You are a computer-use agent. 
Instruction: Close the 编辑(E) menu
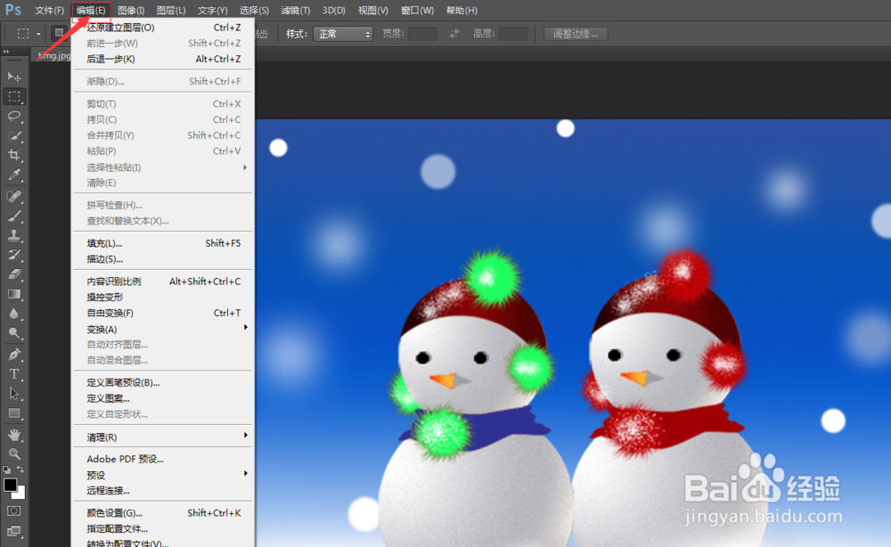(x=91, y=10)
